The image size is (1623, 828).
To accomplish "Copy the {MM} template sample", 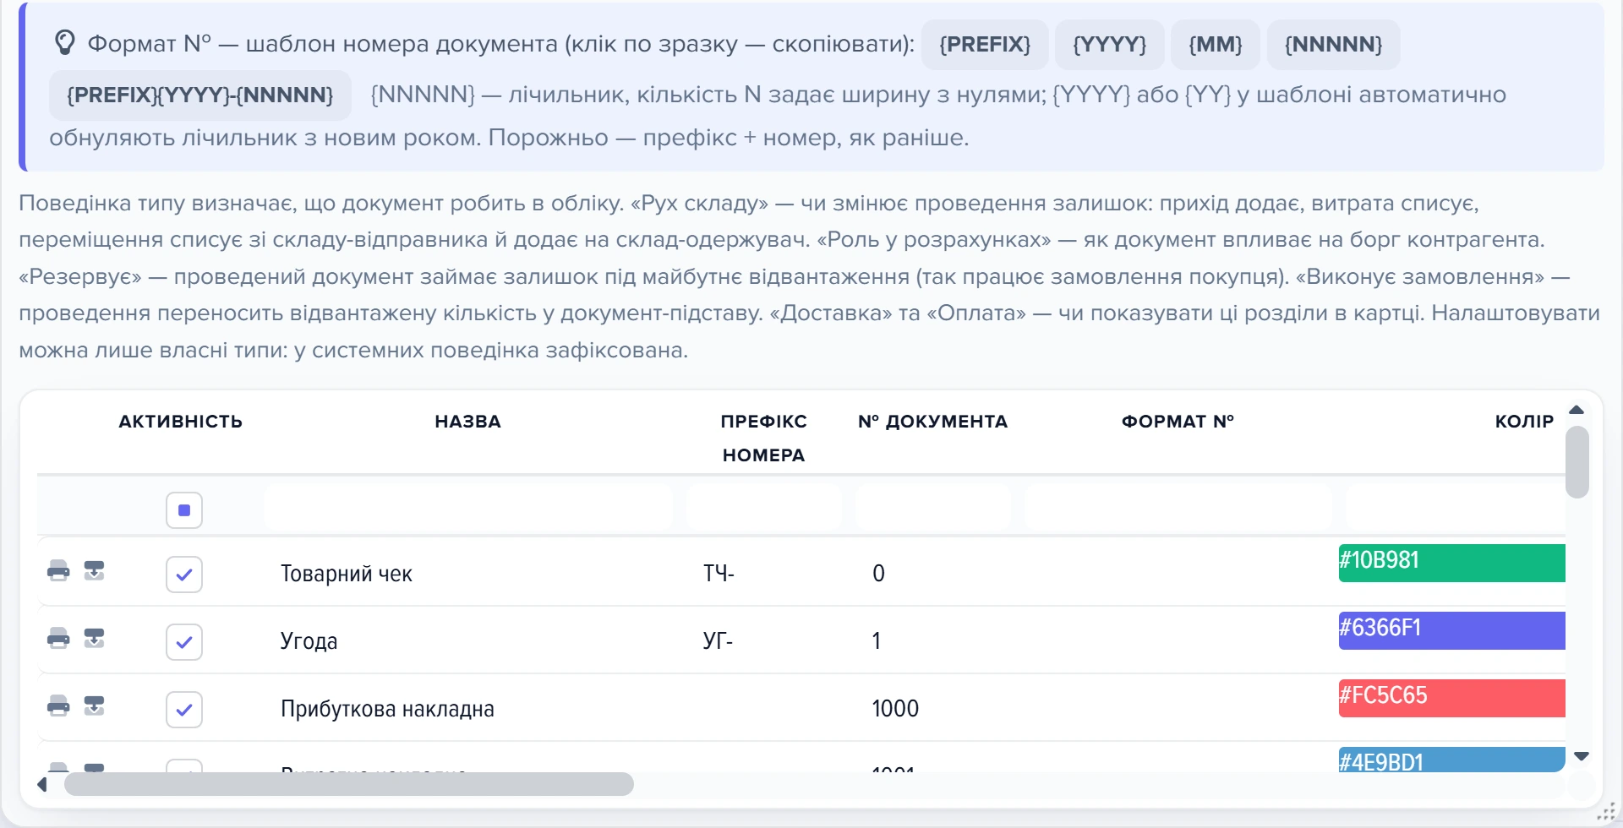I will (x=1216, y=44).
